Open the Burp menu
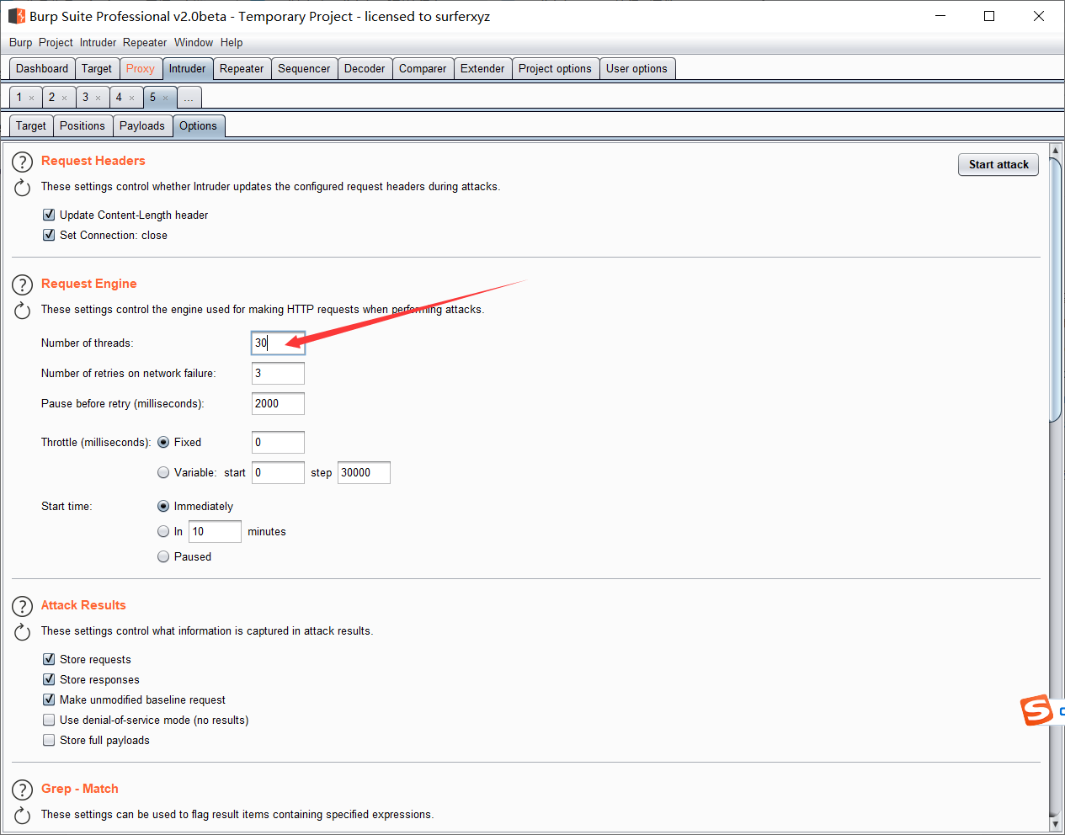The width and height of the screenshot is (1065, 835). [x=20, y=42]
